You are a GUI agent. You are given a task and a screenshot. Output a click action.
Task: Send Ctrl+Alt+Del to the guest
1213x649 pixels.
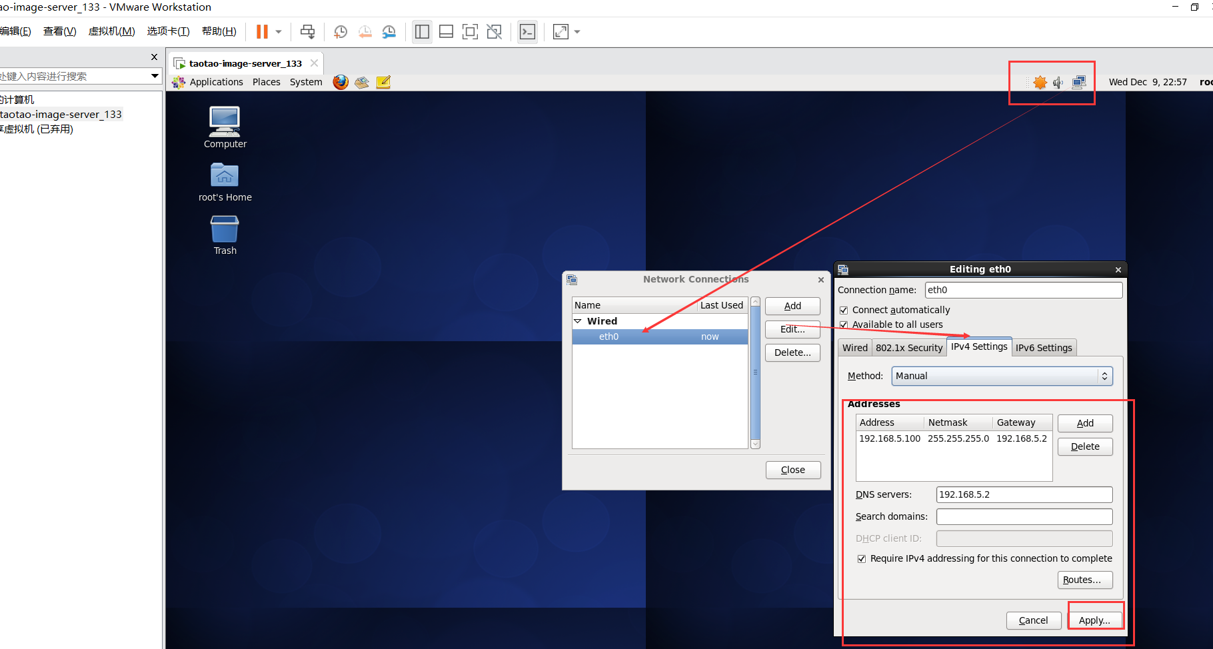point(307,31)
